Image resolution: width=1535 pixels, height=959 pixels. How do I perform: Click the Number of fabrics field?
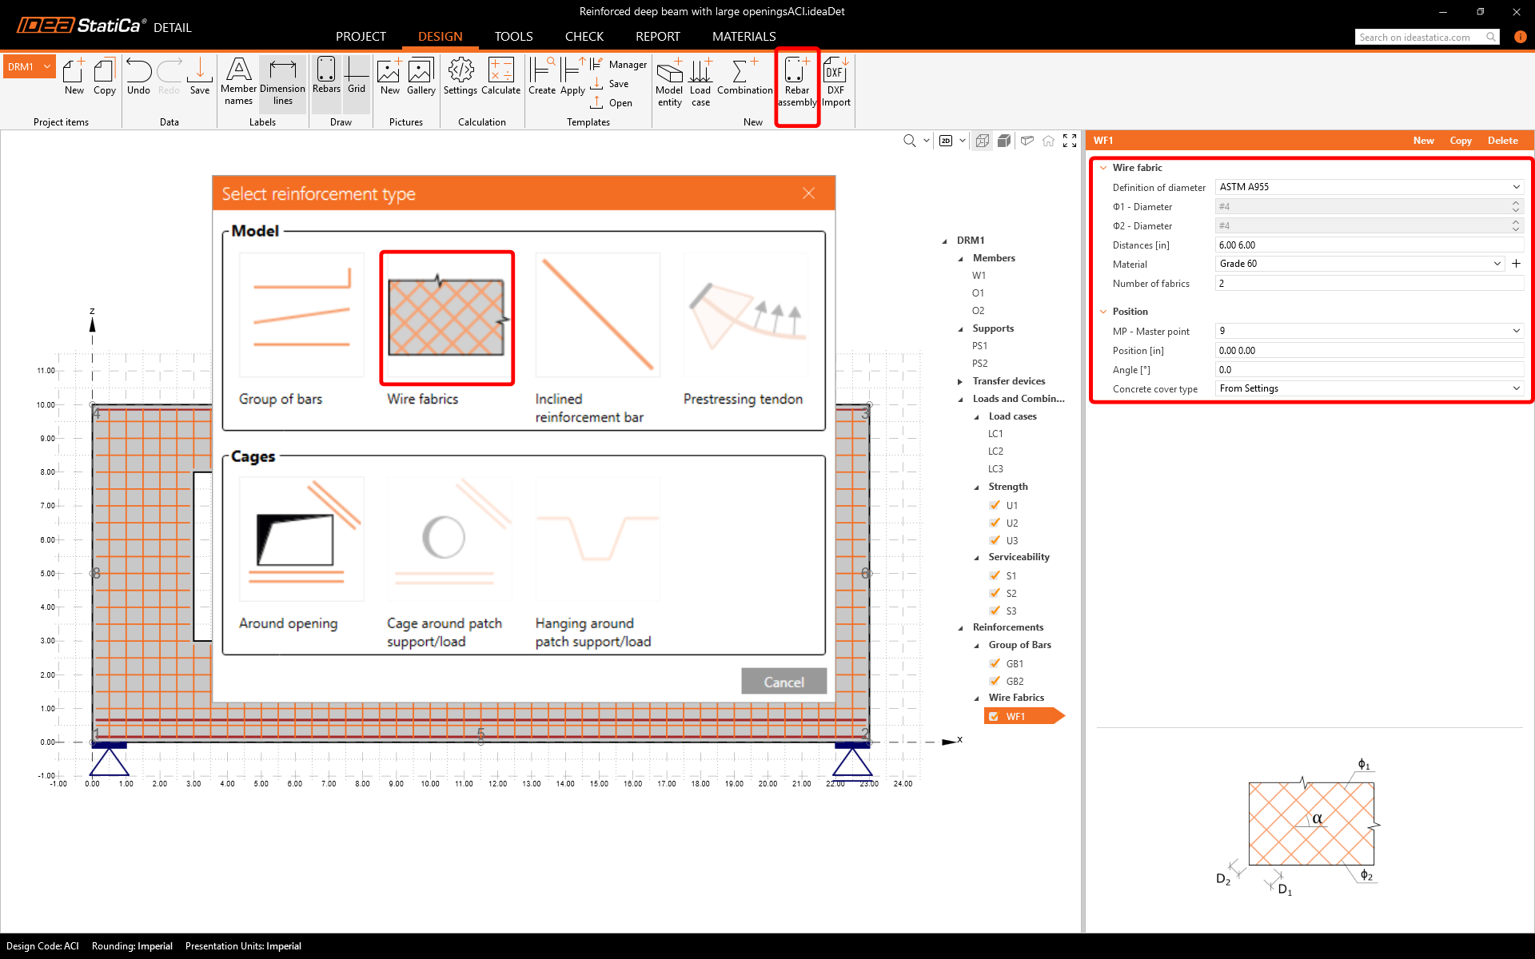pyautogui.click(x=1369, y=284)
